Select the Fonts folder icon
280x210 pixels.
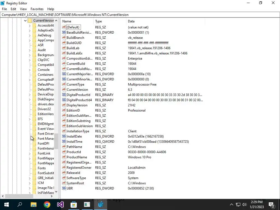[x=34, y=168]
